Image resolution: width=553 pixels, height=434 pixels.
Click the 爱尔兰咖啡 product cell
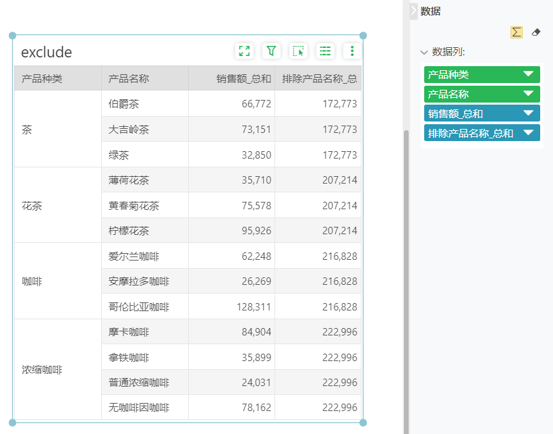click(144, 256)
